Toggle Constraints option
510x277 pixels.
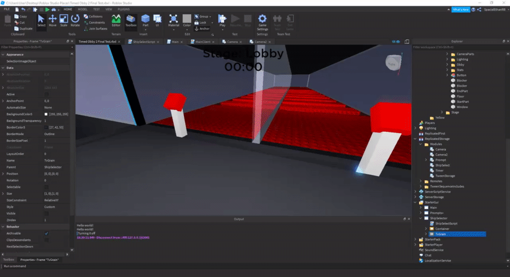point(94,22)
